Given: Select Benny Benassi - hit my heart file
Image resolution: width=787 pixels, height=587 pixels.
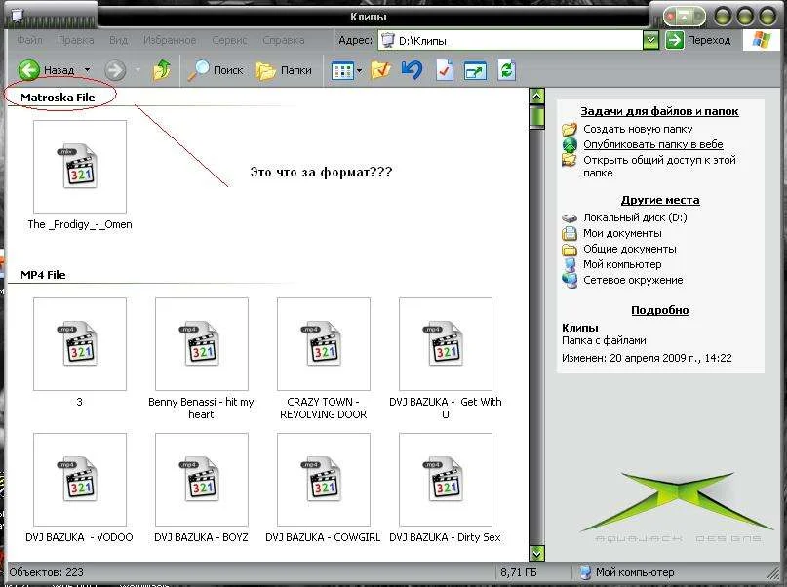Looking at the screenshot, I should point(202,344).
